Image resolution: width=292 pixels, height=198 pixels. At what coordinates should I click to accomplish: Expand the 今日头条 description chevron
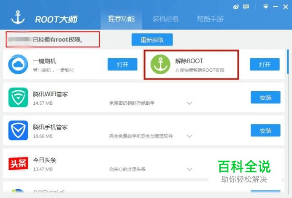pos(189,169)
